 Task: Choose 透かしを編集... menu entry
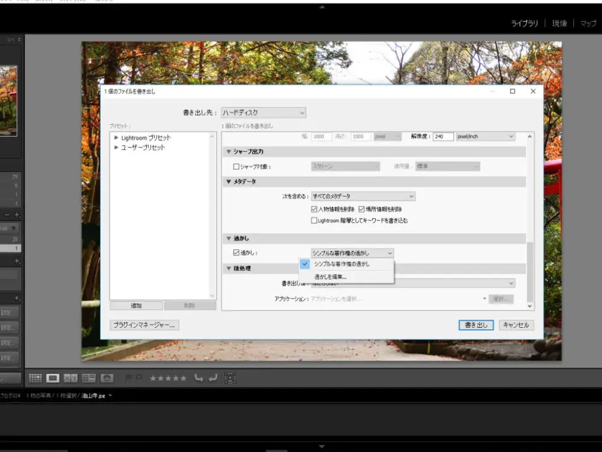click(346, 277)
